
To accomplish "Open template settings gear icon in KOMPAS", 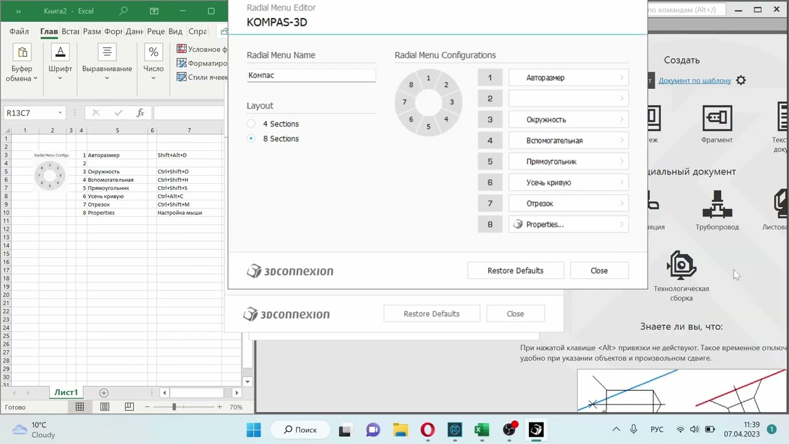I will pyautogui.click(x=741, y=81).
